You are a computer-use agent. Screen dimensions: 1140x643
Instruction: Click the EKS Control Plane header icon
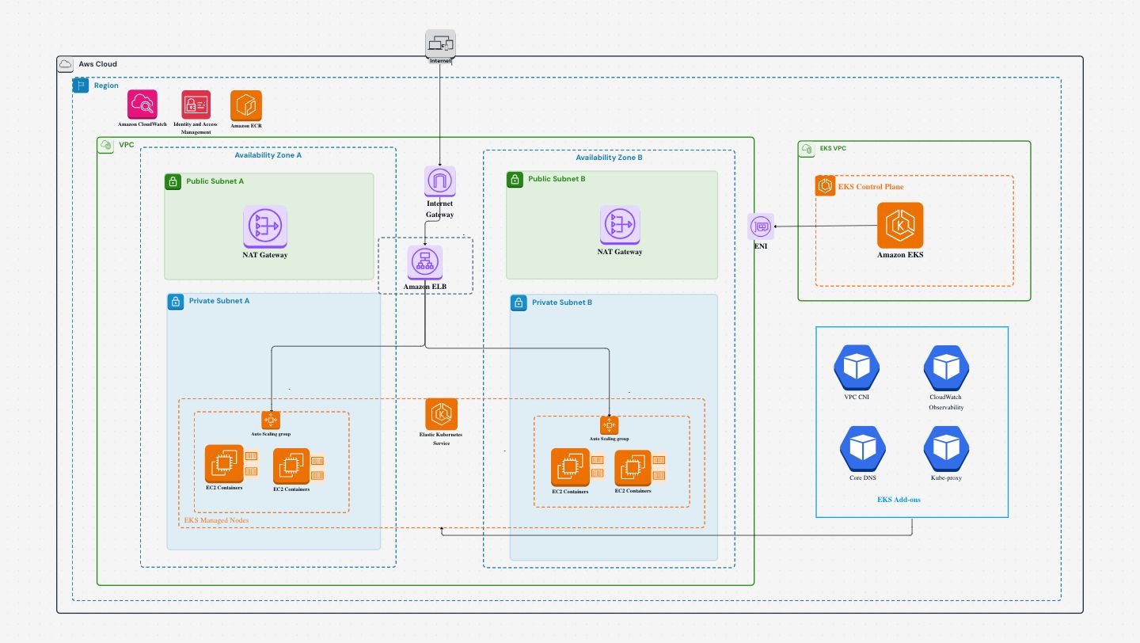[x=825, y=186]
